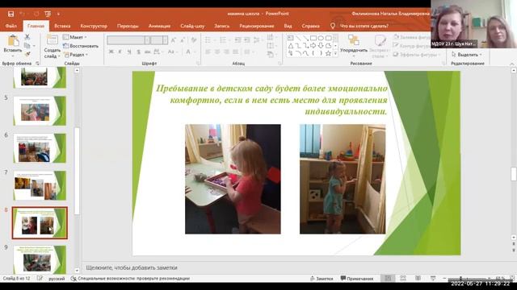Open Заливка фигуры shape fill dropdown

coord(412,37)
